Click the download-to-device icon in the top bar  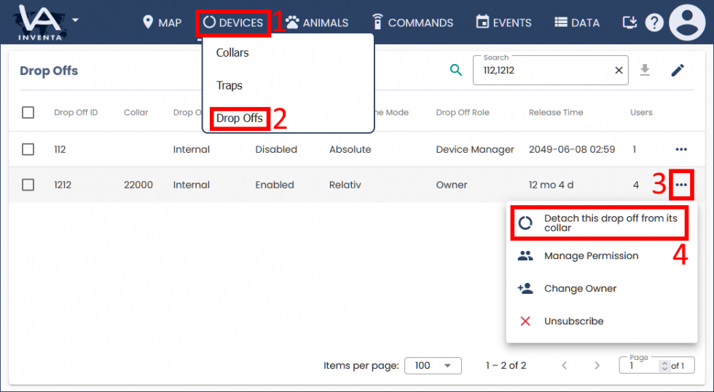coord(629,23)
